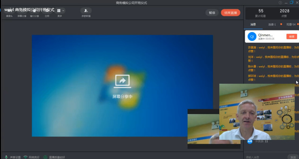The height and width of the screenshot is (159, 299).
Task: Click the red 结束直播 end-live button
Action: pyautogui.click(x=231, y=12)
